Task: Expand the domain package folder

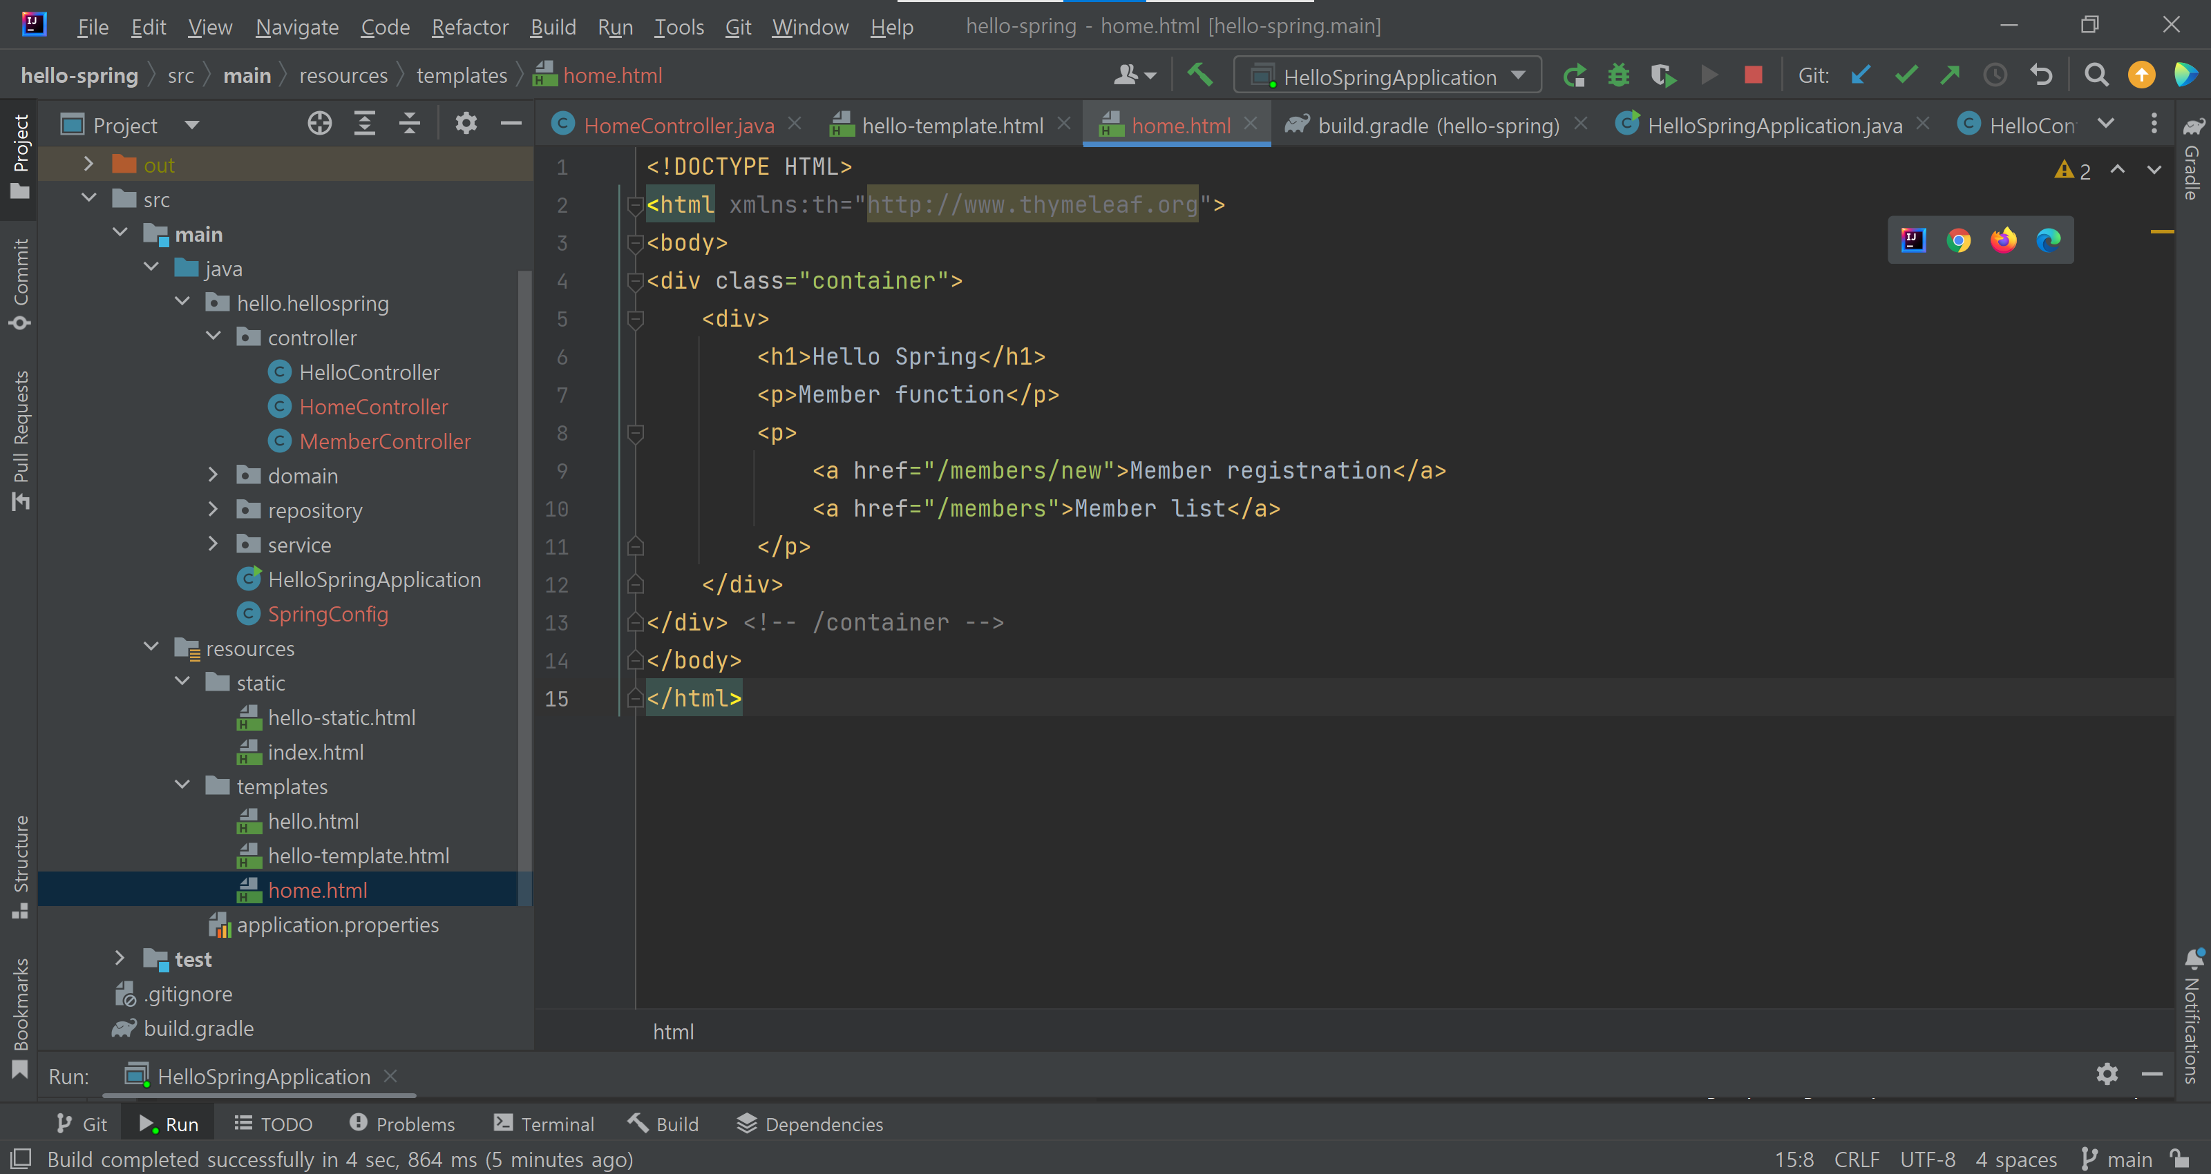Action: 213,474
